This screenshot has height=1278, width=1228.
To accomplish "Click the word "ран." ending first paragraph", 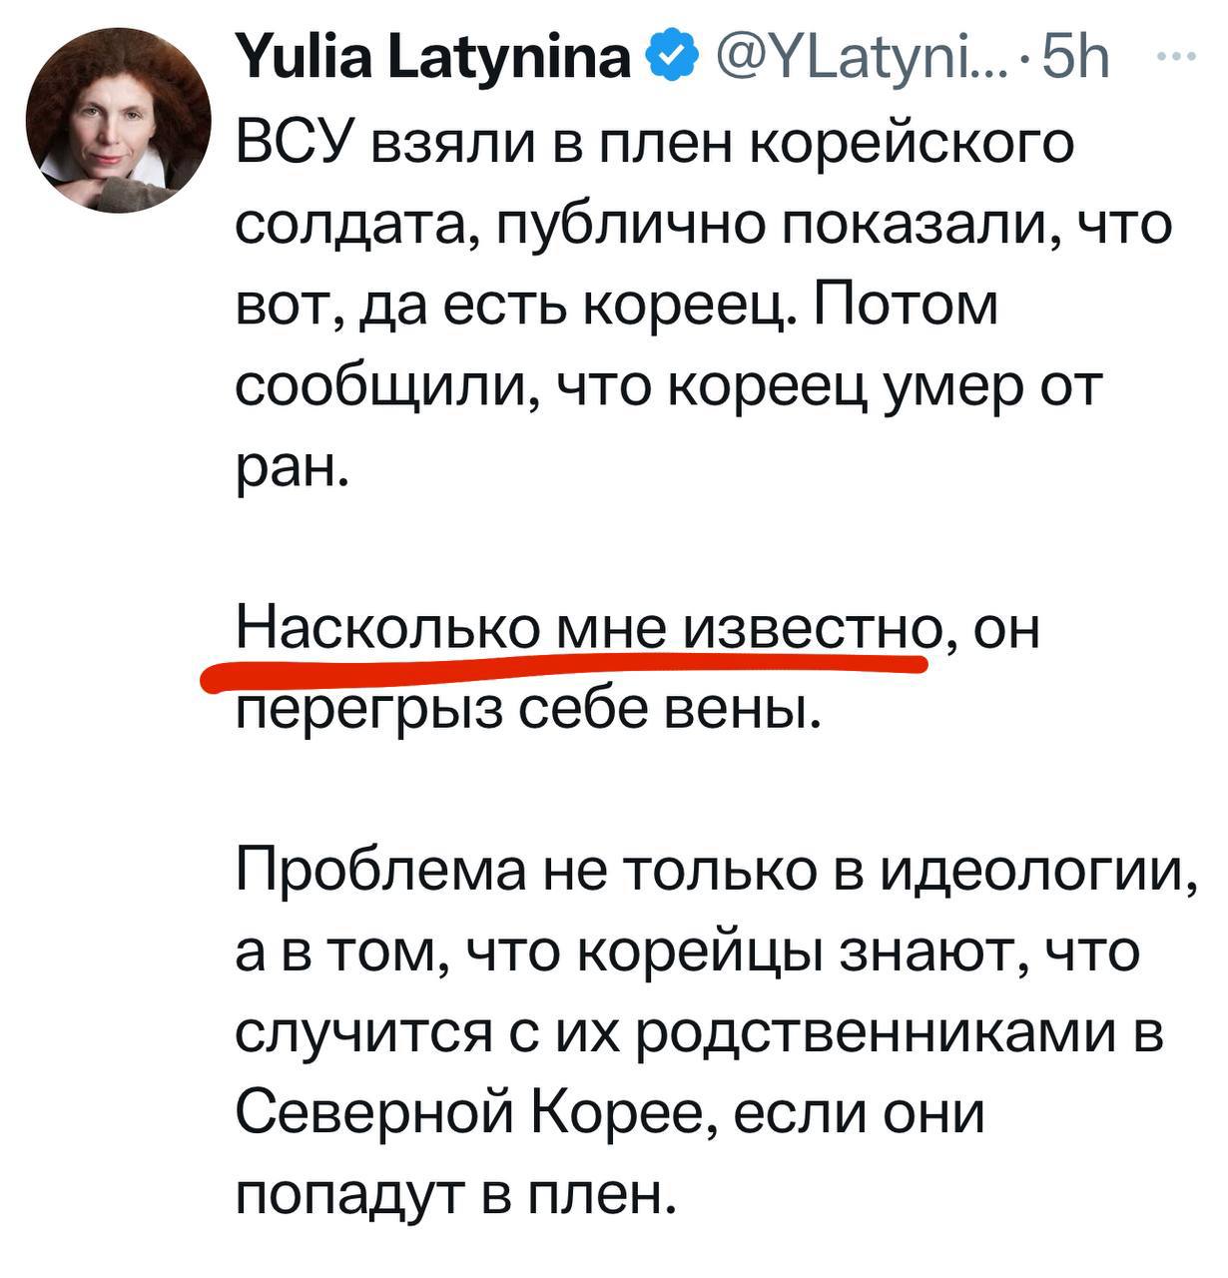I will [290, 466].
